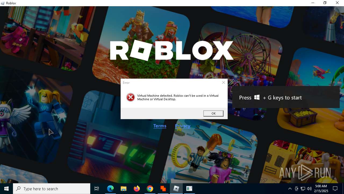Click the taskbar search box
Viewport: 344px width, 194px height.
pyautogui.click(x=52, y=189)
